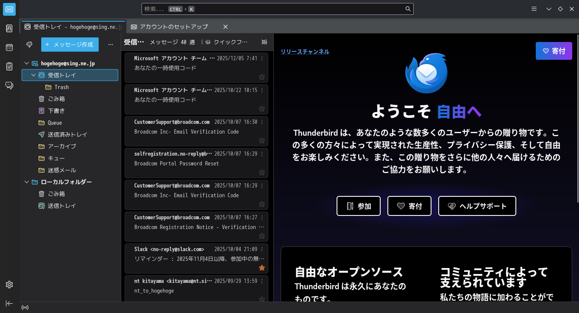Open the Tasks space icon

(x=9, y=66)
